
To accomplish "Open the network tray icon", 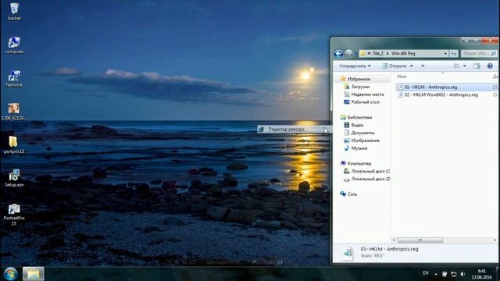I will [x=454, y=274].
